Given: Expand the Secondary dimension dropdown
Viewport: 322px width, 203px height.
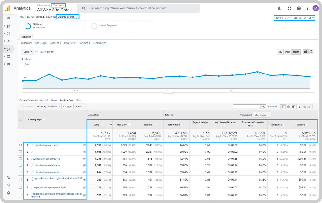Looking at the screenshot, I should click(48, 106).
